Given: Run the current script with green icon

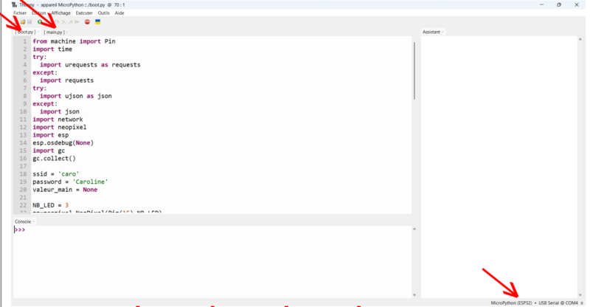Looking at the screenshot, I should [40, 22].
